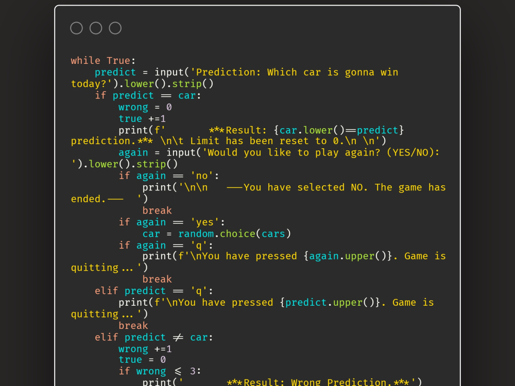Click the '{car.lower()==predict}' expression
This screenshot has height=386, width=515.
(x=339, y=130)
